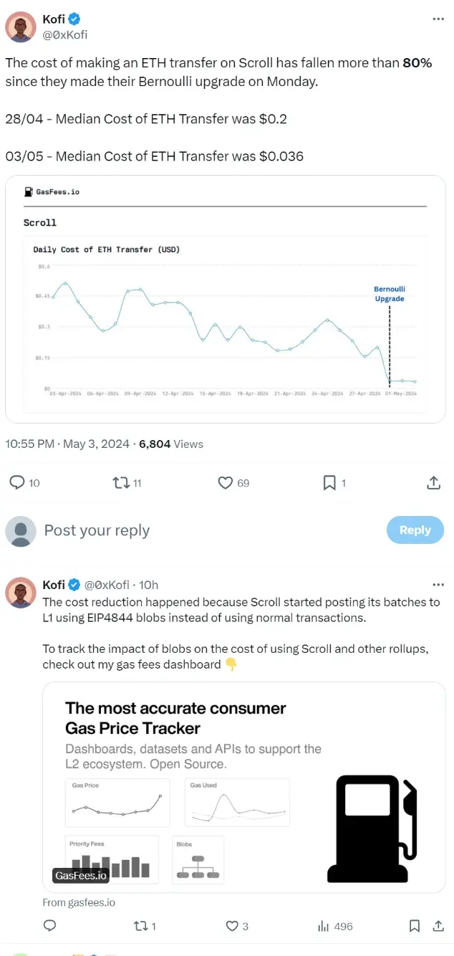Repost Kofi's reply about EIP4844 blobs
The height and width of the screenshot is (956, 454).
(x=141, y=926)
